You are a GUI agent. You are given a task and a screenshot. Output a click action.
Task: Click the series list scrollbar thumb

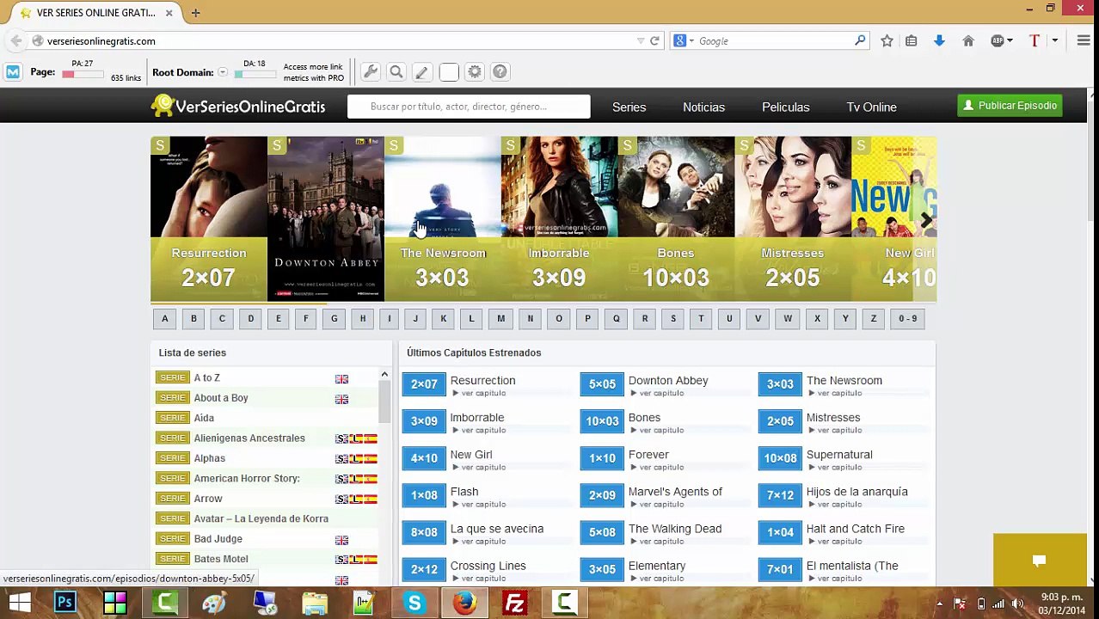coord(384,401)
